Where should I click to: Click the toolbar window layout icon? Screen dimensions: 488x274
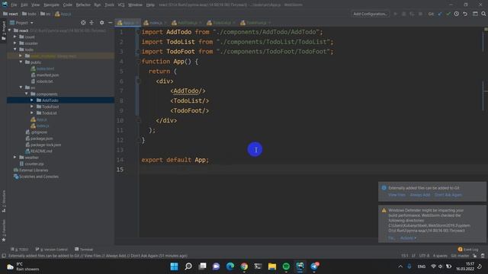click(475, 14)
